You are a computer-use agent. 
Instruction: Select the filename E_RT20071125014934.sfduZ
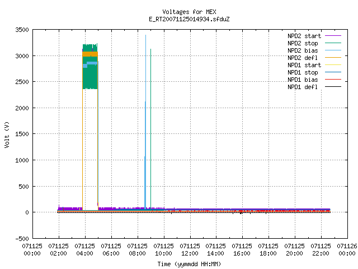189,19
